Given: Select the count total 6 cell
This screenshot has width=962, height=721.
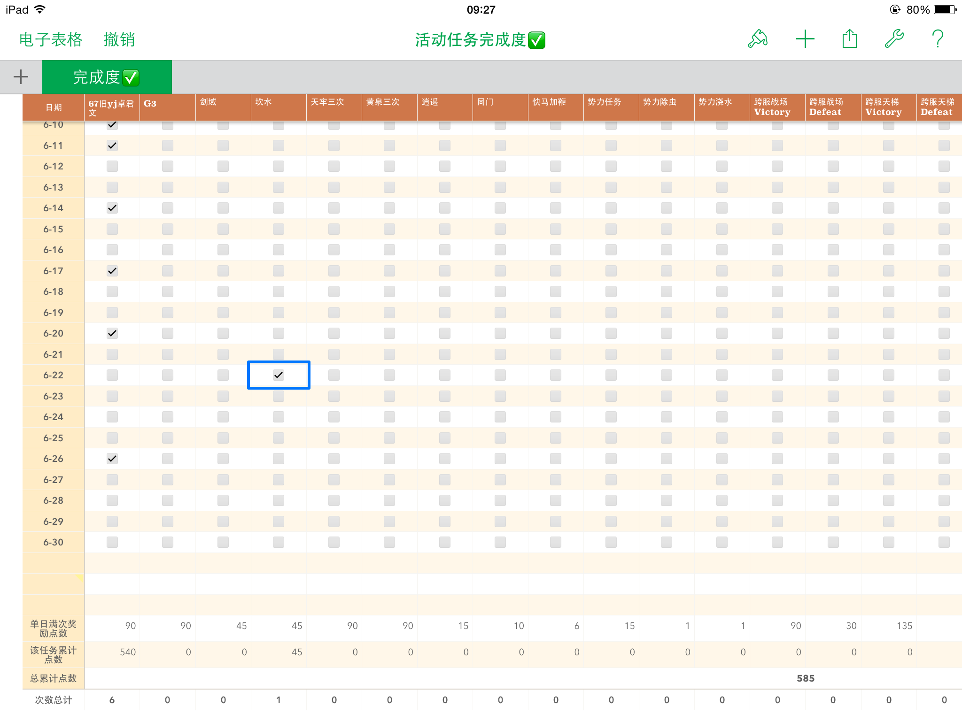Looking at the screenshot, I should [112, 700].
